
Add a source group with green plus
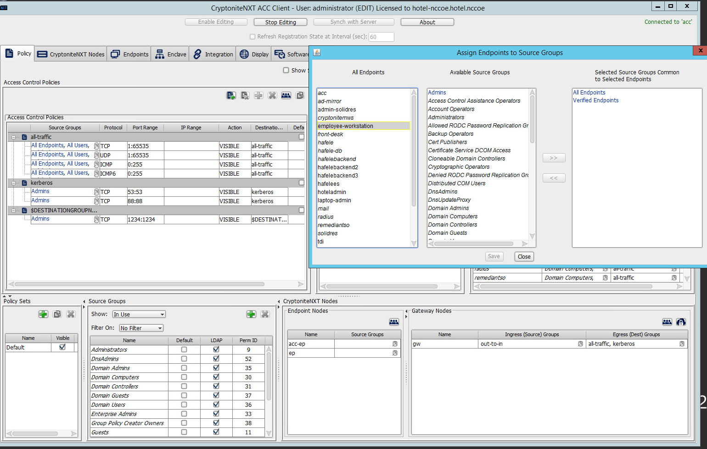(251, 314)
